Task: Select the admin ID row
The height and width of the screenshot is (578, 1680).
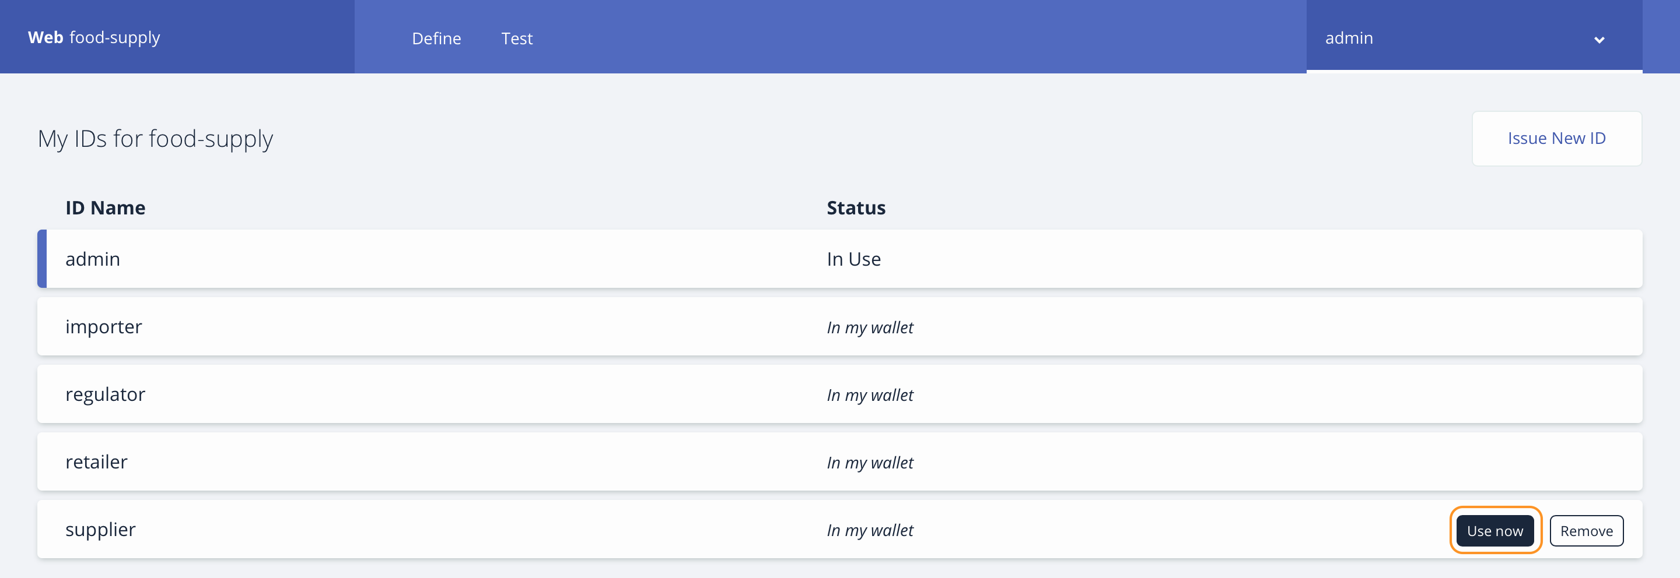Action: point(839,259)
